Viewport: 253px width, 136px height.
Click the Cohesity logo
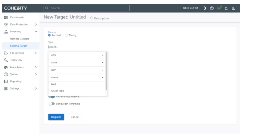coord(16,8)
